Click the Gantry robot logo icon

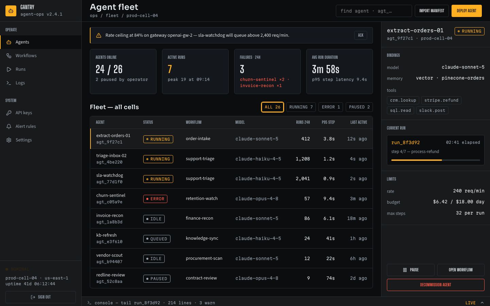11,11
